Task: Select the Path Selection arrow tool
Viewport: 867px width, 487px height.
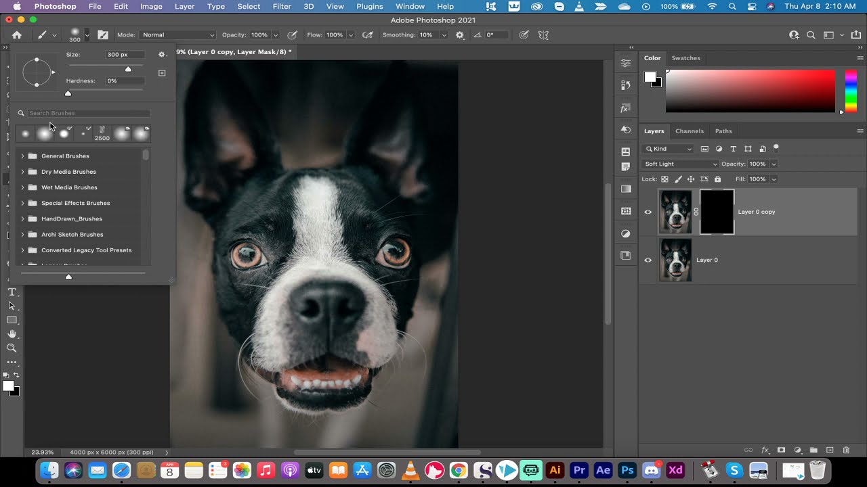Action: coord(12,306)
